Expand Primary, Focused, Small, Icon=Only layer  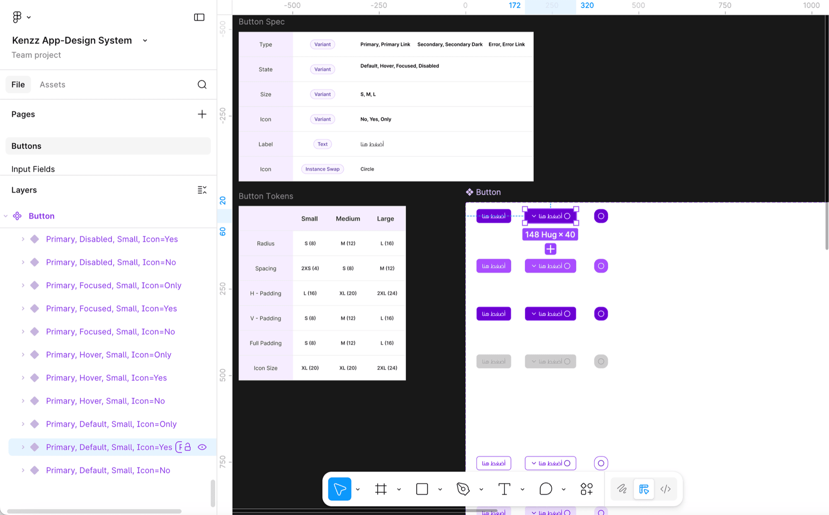click(23, 285)
